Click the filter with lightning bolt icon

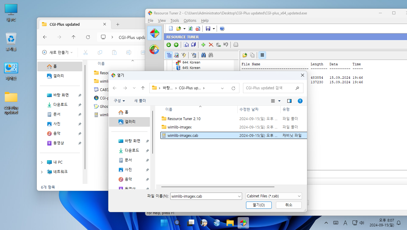point(184,55)
